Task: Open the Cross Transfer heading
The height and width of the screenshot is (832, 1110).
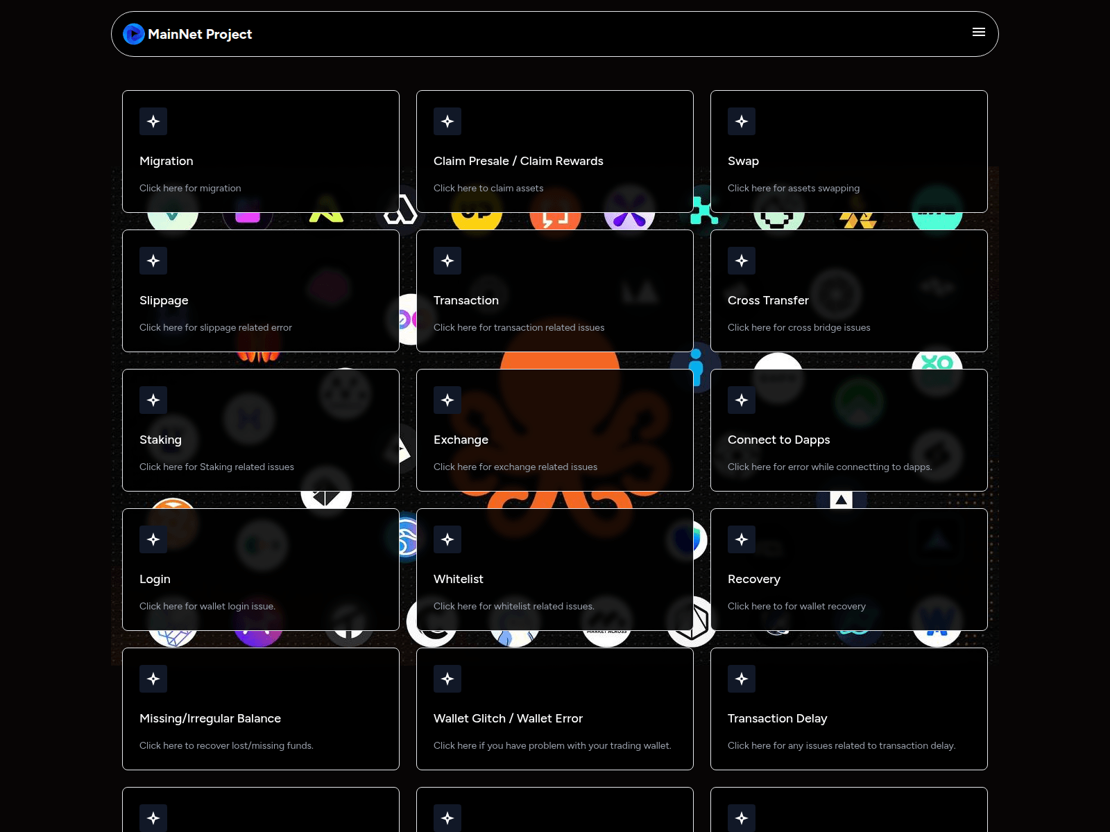Action: click(768, 300)
